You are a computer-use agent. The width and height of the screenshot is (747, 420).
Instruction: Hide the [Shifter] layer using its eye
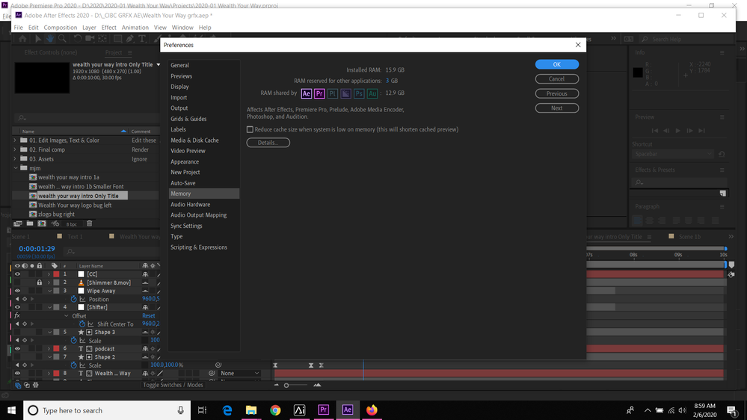click(x=17, y=307)
